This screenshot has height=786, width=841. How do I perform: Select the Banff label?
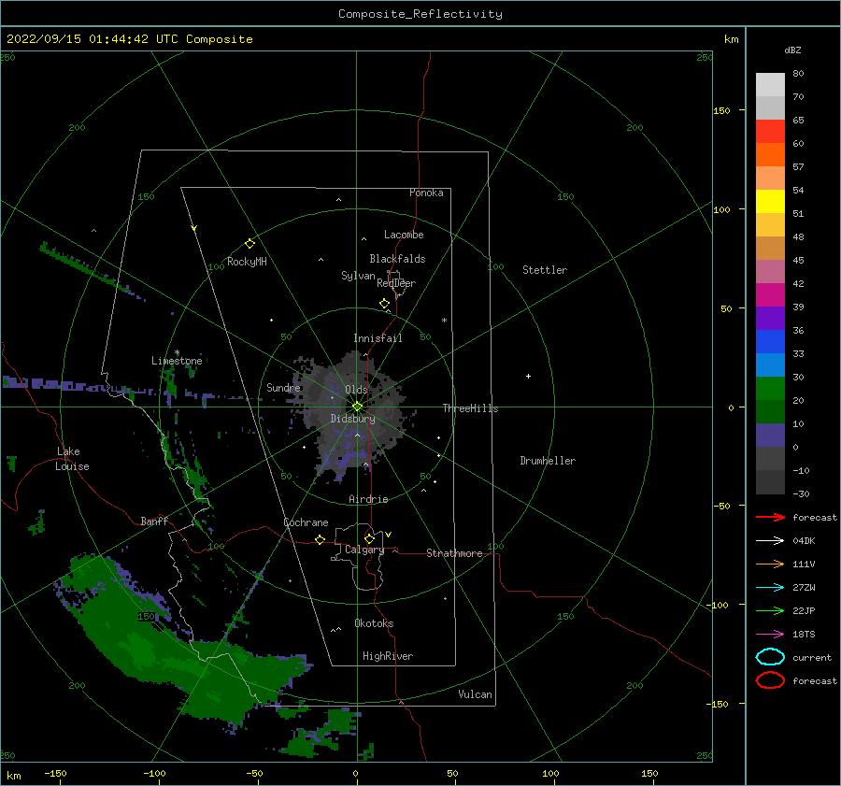click(x=154, y=521)
